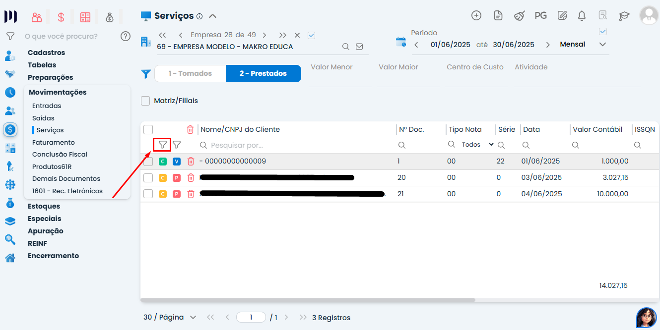The image size is (660, 330).
Task: Click the calendar icon beside Período
Action: pos(400,42)
